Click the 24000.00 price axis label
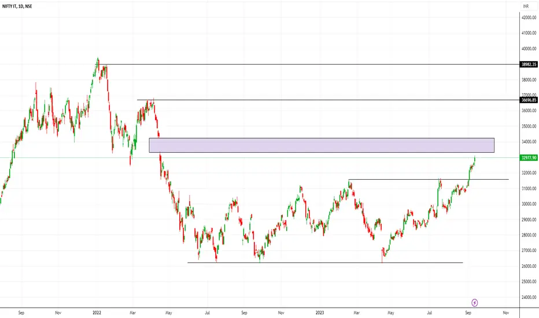 (x=529, y=297)
